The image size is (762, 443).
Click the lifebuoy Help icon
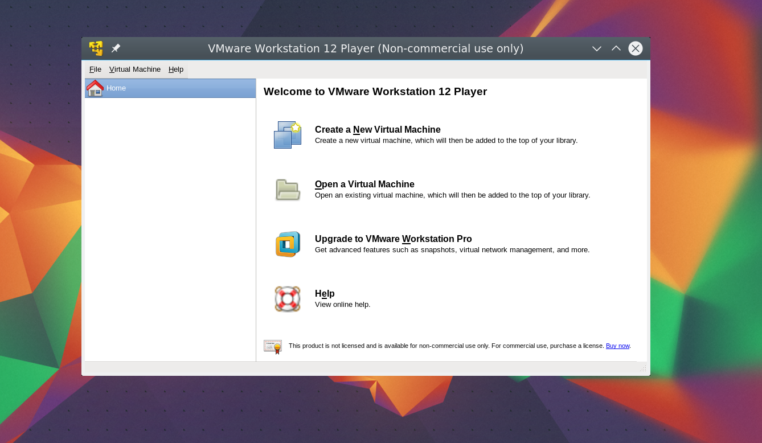click(288, 299)
